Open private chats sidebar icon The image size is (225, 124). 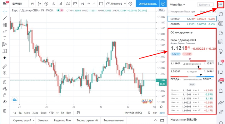pyautogui.click(x=221, y=72)
